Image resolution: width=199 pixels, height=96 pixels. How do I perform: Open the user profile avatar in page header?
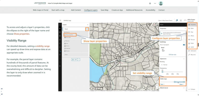tap(161, 3)
